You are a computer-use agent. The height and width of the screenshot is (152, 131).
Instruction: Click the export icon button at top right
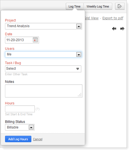point(120,6)
